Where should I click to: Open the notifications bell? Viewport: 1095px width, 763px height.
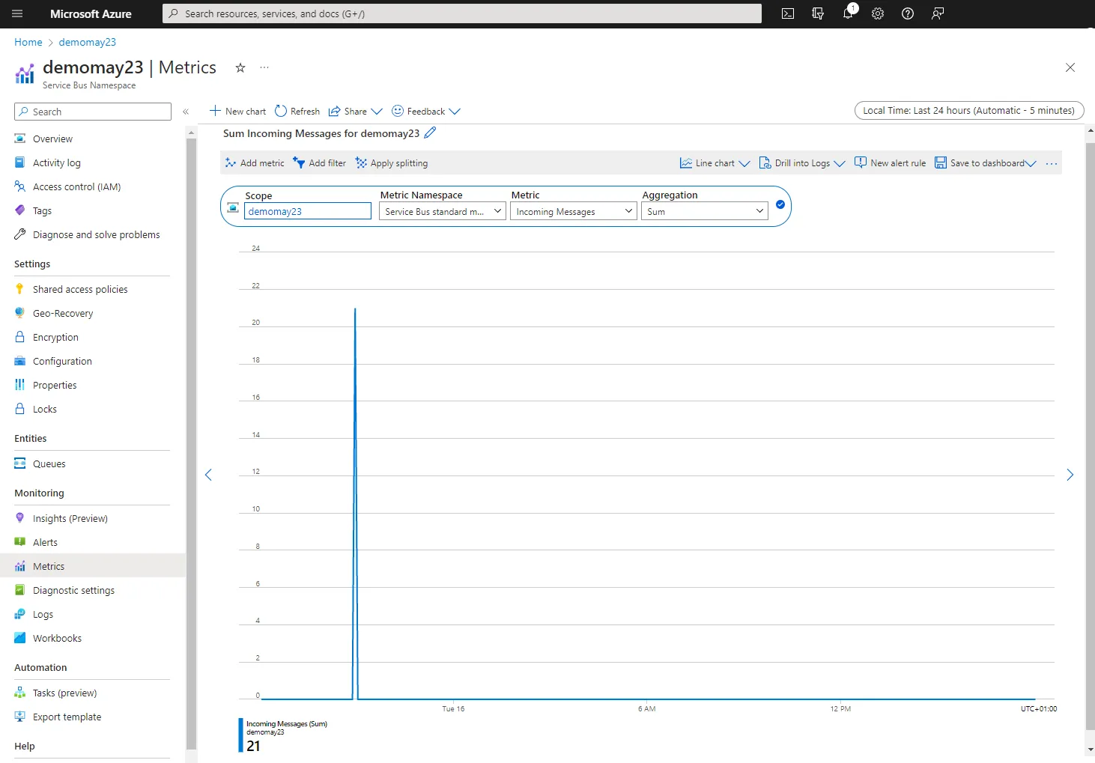tap(848, 13)
